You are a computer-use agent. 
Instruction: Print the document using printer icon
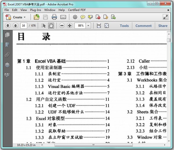point(54,17)
